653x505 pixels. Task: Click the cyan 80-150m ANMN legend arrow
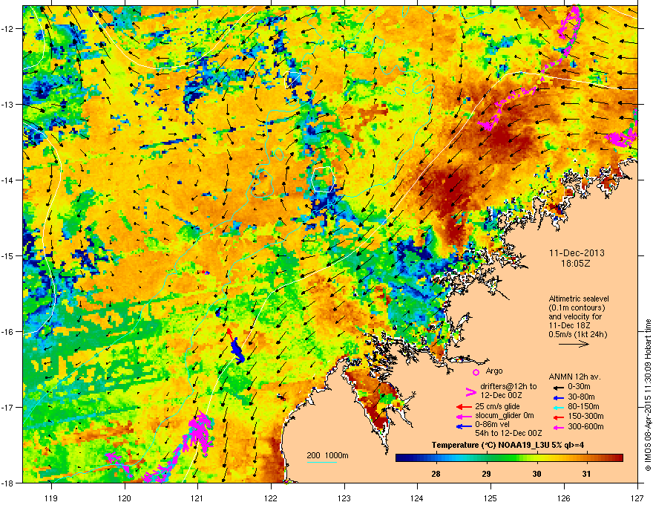click(x=559, y=407)
